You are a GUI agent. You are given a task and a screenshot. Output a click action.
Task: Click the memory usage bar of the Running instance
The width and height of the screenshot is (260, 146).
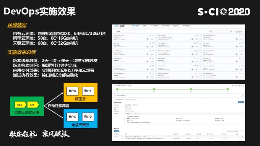click(224, 139)
